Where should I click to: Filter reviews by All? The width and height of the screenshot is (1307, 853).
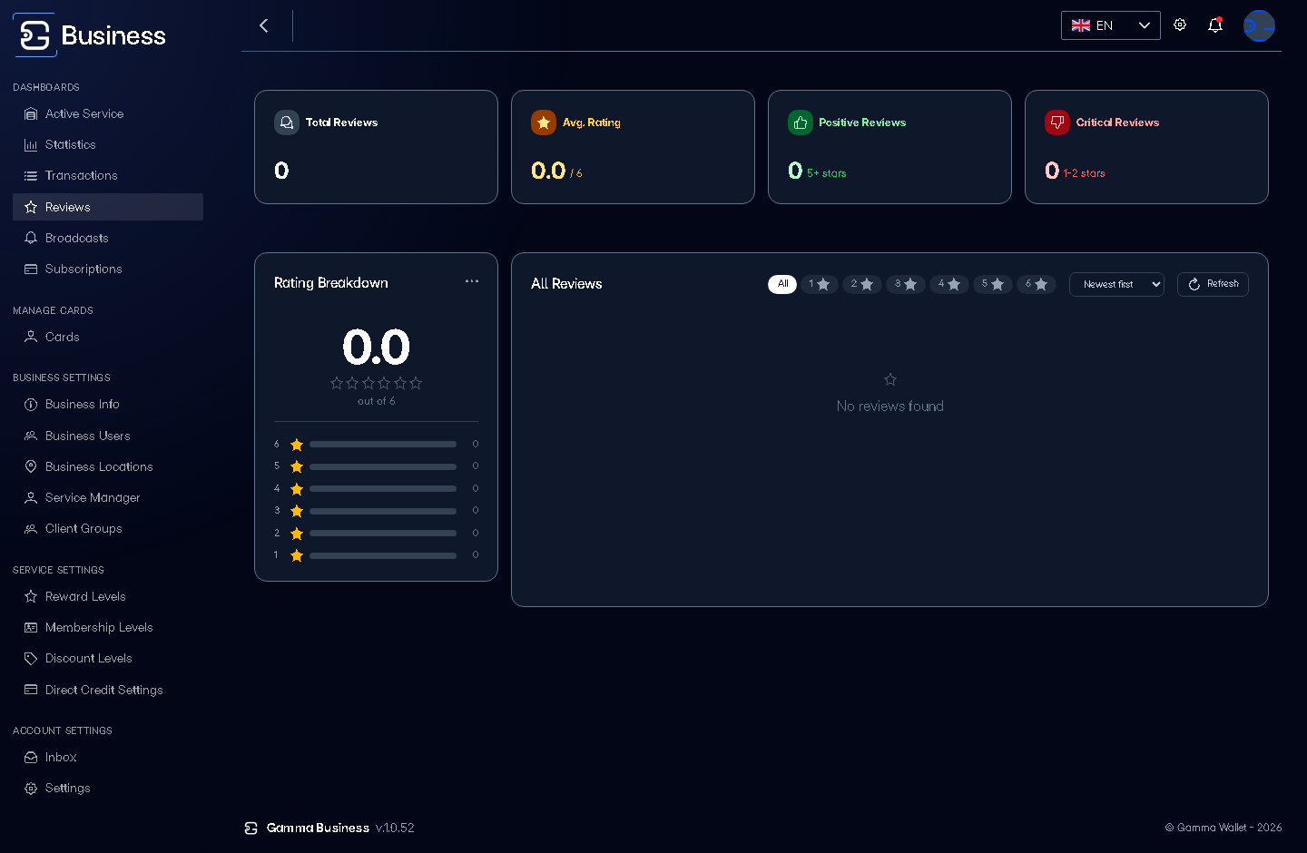point(782,284)
